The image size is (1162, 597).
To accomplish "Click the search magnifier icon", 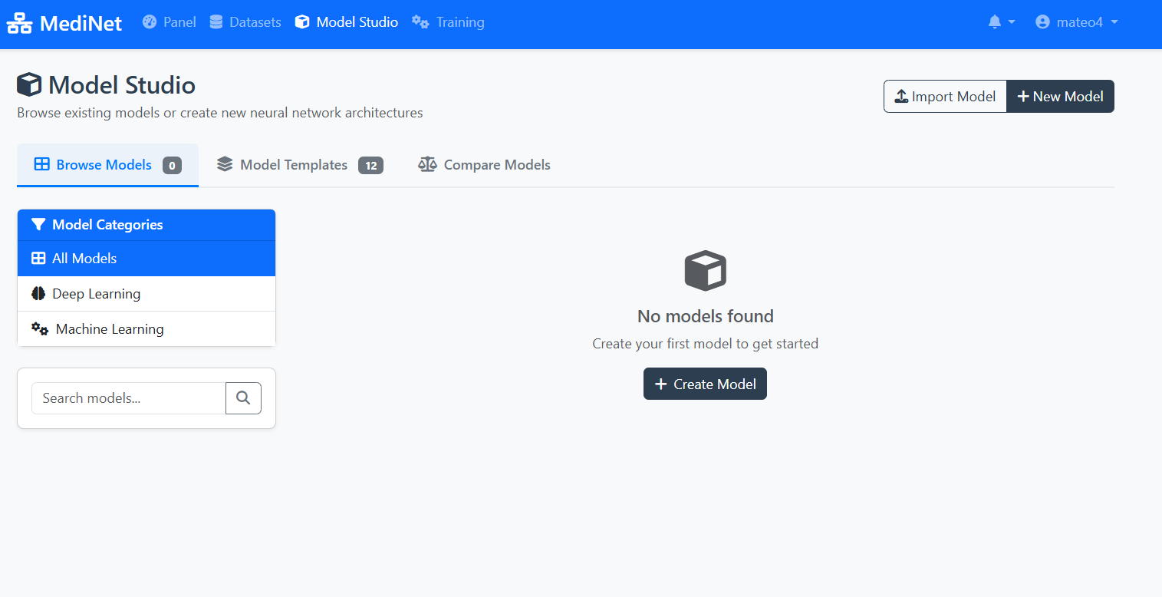I will 243,397.
